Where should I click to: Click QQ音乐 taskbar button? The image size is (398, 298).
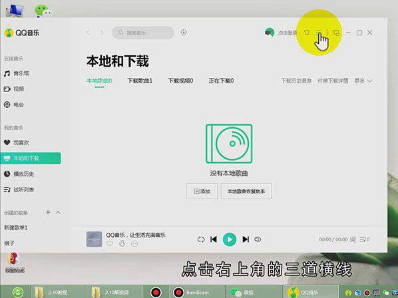[x=311, y=292]
